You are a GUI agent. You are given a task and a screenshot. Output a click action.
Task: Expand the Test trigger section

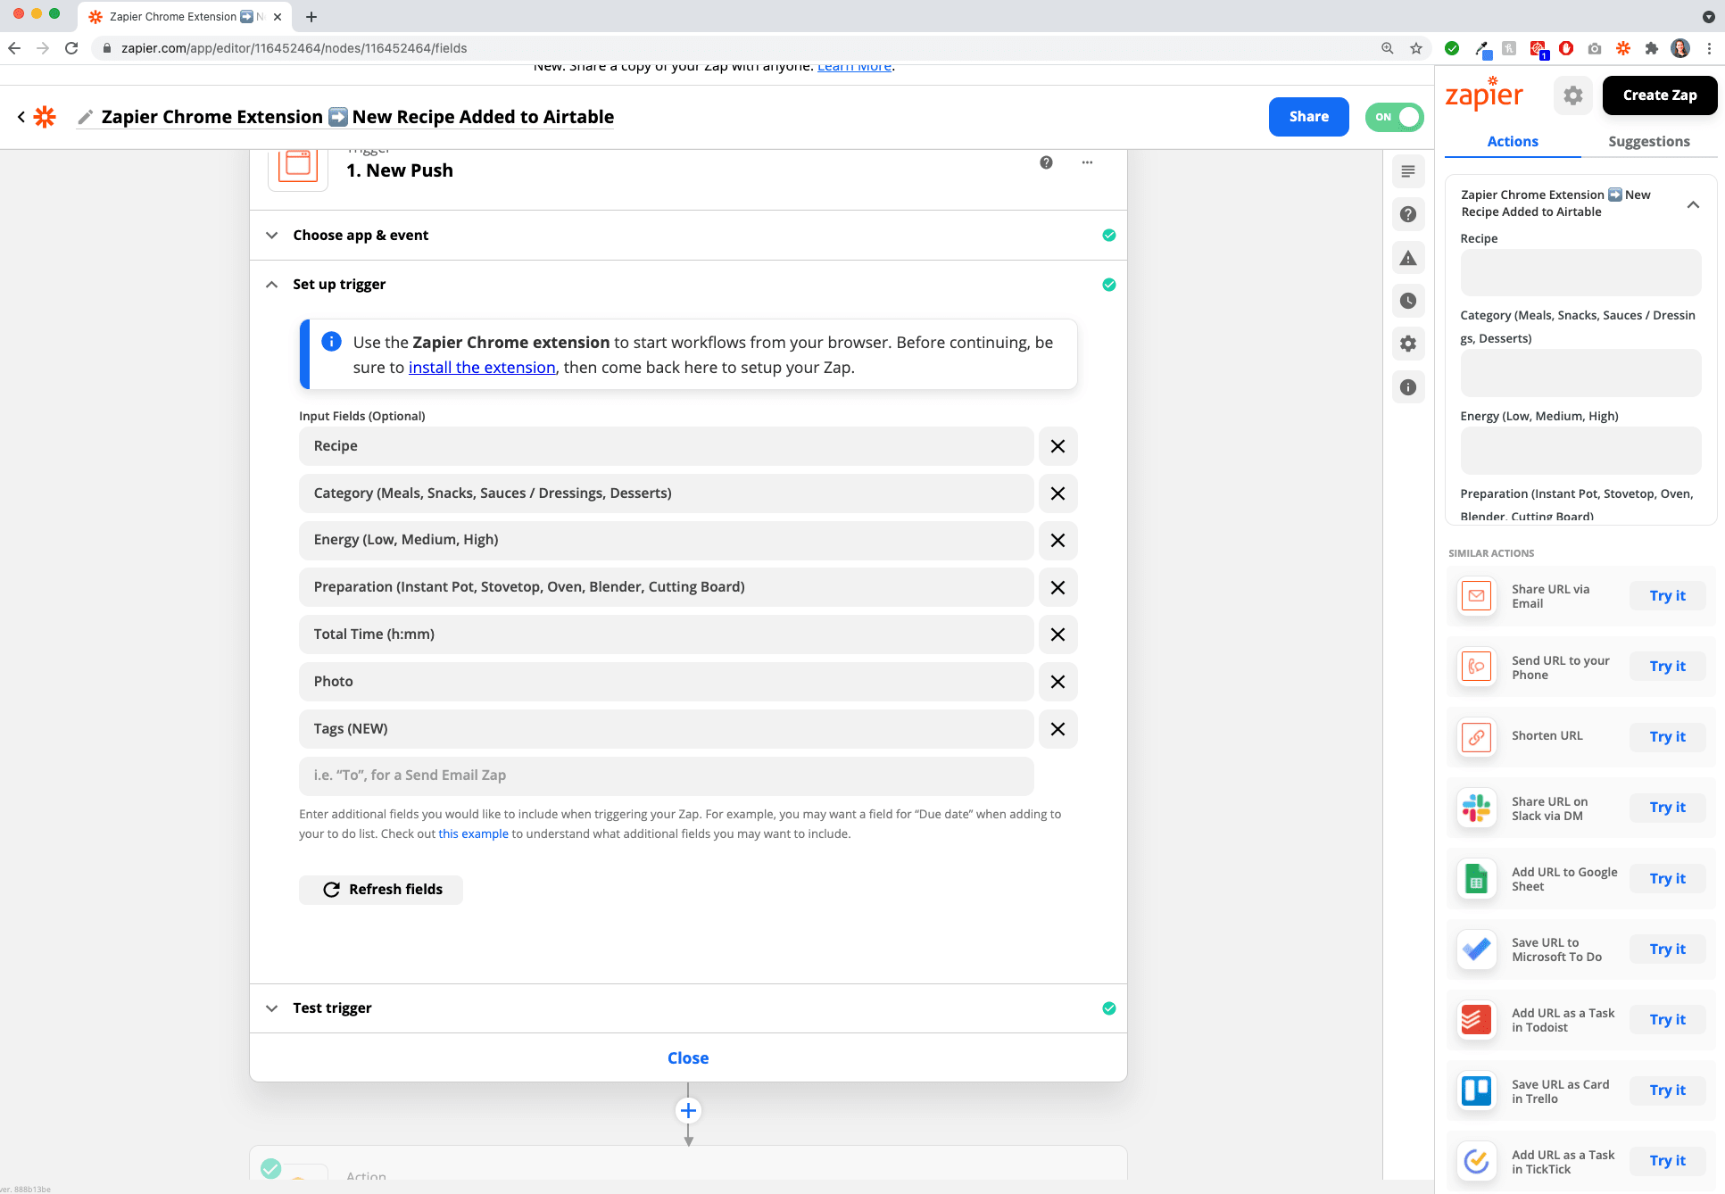[x=688, y=1008]
